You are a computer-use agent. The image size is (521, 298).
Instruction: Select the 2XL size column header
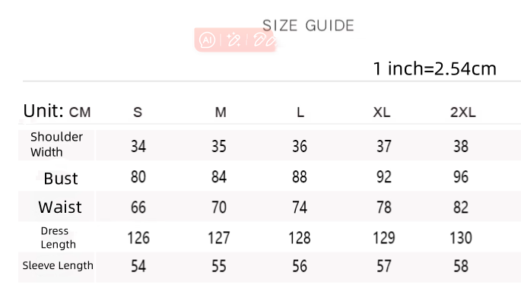click(x=463, y=113)
